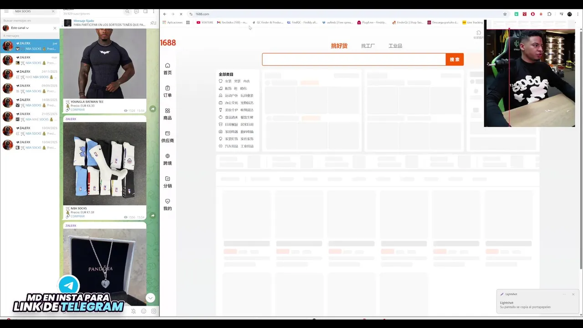Forward the Youngla Batman Tee post
This screenshot has height=328, width=583.
click(153, 109)
